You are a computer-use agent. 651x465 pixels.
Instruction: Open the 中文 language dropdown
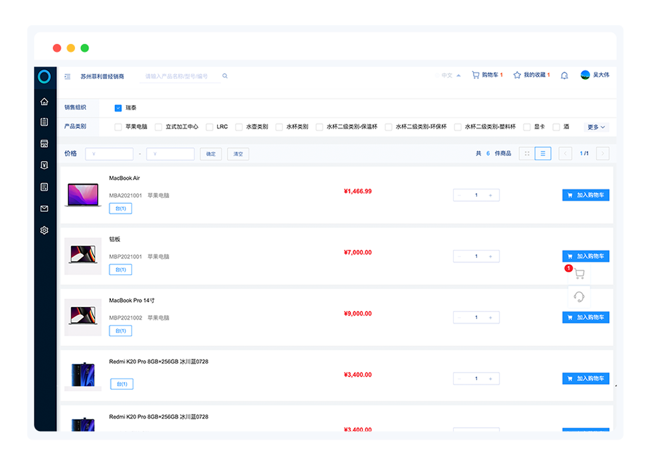click(x=451, y=76)
